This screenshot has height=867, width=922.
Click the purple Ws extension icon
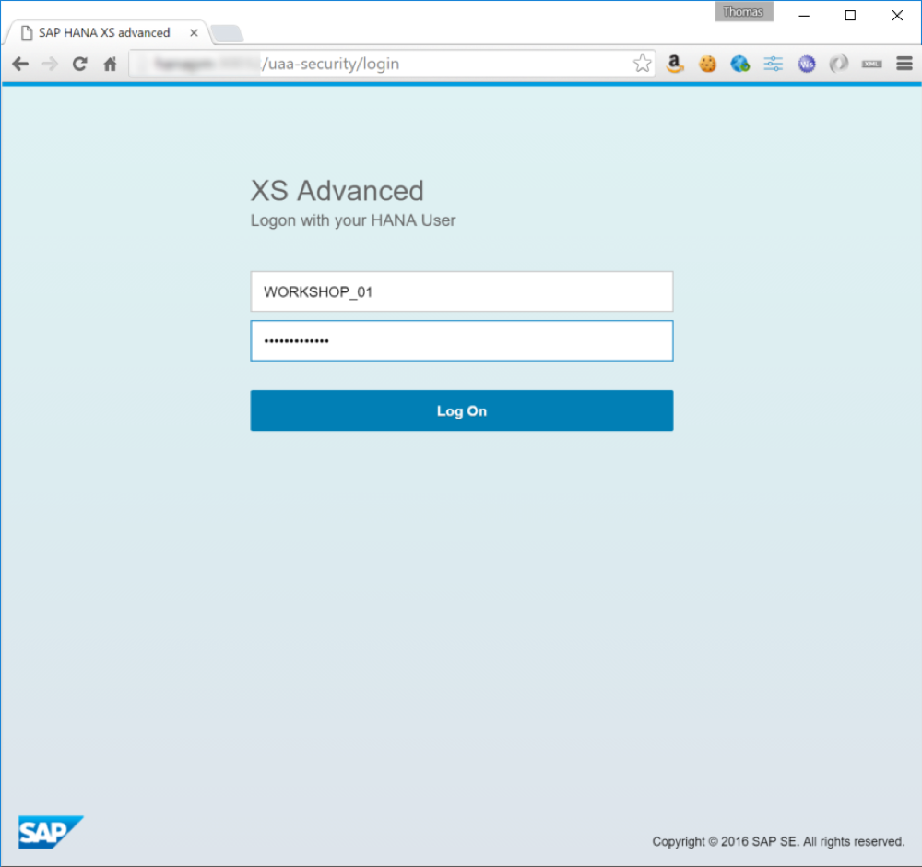(x=806, y=64)
